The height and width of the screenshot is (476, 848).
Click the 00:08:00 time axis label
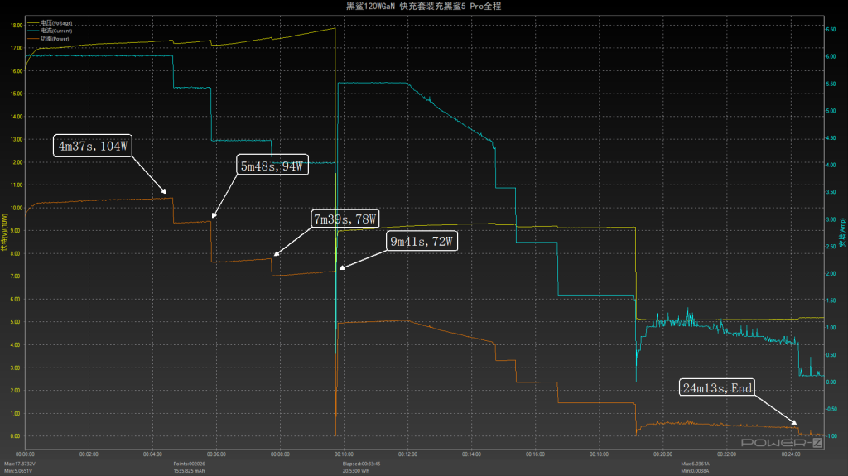click(280, 454)
